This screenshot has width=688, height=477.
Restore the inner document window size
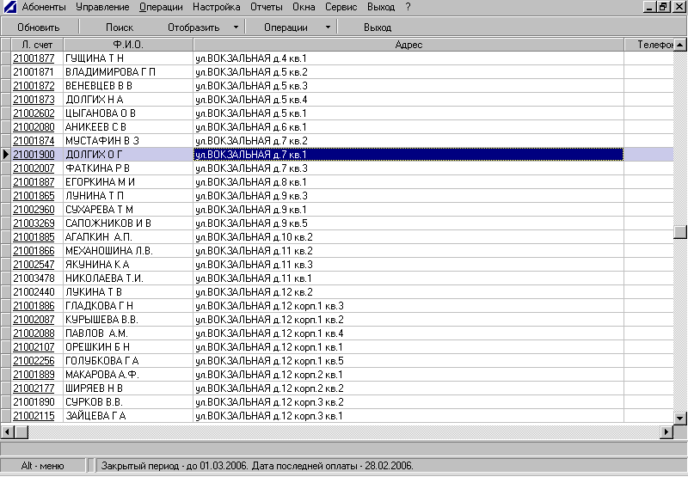click(x=663, y=7)
